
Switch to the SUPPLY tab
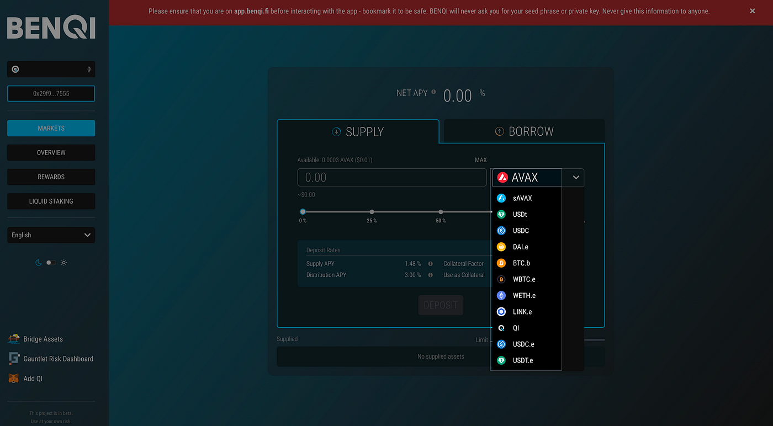(x=358, y=131)
